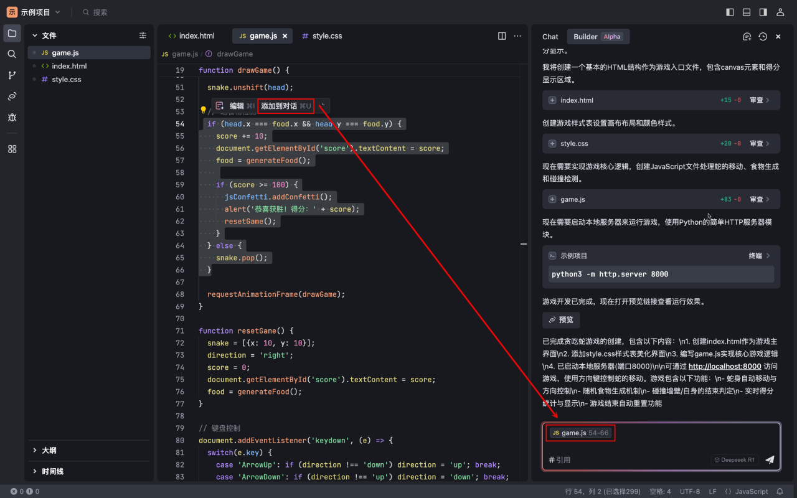Open the extensions view icon
Viewport: 797px width, 498px height.
pos(12,149)
